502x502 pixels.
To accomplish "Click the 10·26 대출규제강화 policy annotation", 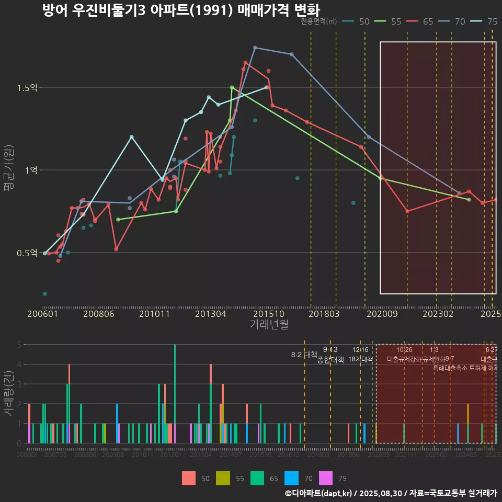I will (x=404, y=355).
